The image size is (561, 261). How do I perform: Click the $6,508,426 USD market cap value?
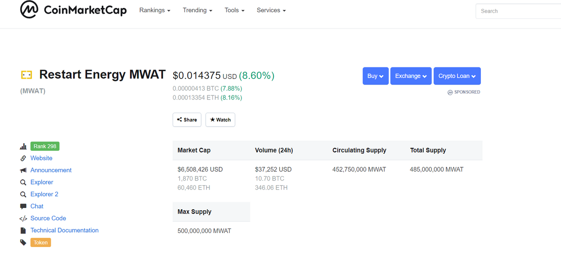coord(200,169)
